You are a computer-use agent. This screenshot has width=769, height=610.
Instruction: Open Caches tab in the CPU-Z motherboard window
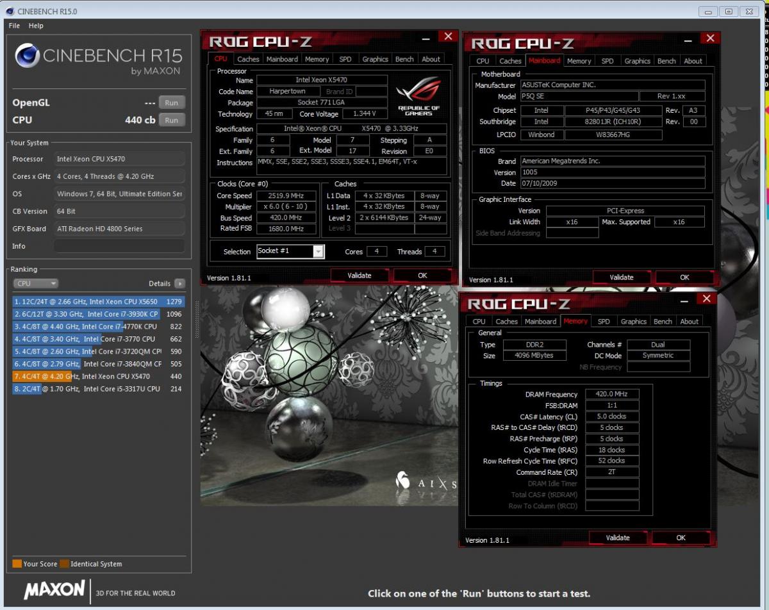(510, 61)
